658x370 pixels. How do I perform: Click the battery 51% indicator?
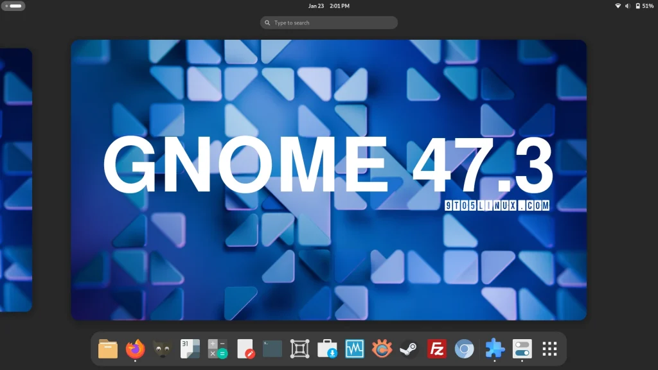[644, 6]
